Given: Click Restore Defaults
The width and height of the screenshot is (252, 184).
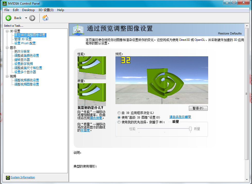Looking at the screenshot, I should pyautogui.click(x=230, y=33).
